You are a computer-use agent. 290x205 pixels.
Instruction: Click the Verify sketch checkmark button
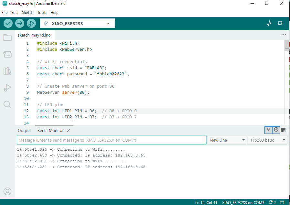pyautogui.click(x=8, y=24)
